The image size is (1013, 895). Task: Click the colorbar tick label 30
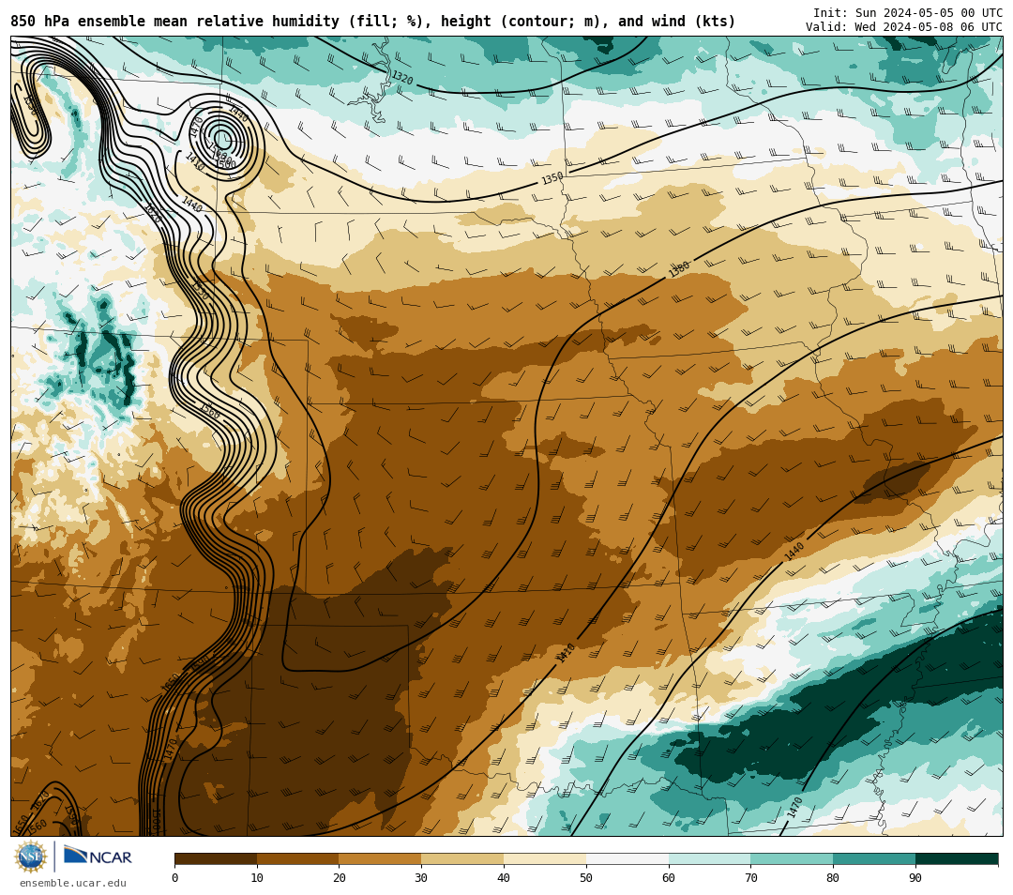click(x=421, y=877)
